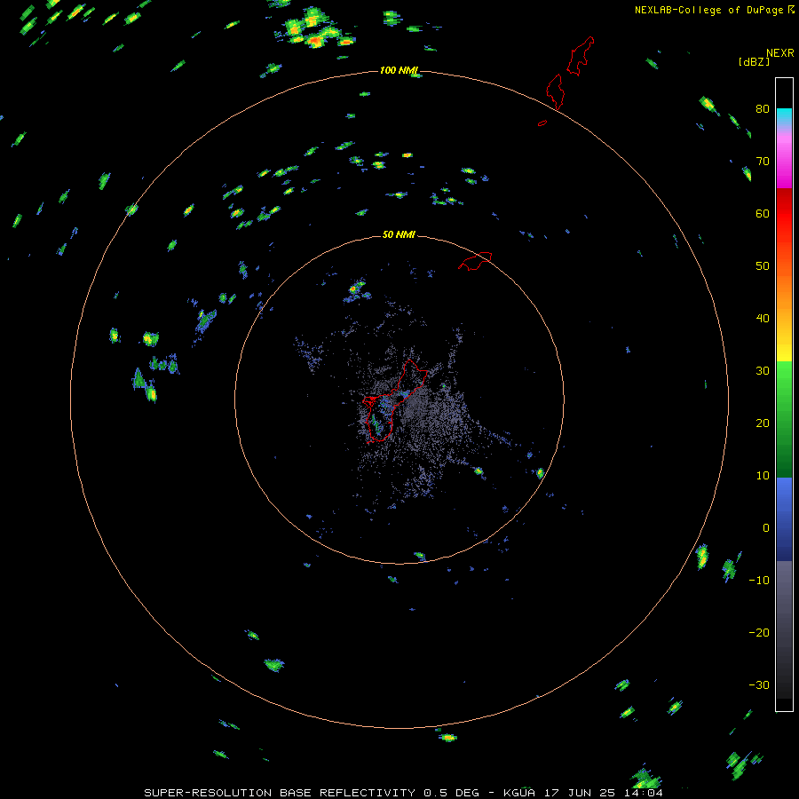Click the 0 value on dBZ scale
Screen dimensions: 799x799
(x=766, y=528)
